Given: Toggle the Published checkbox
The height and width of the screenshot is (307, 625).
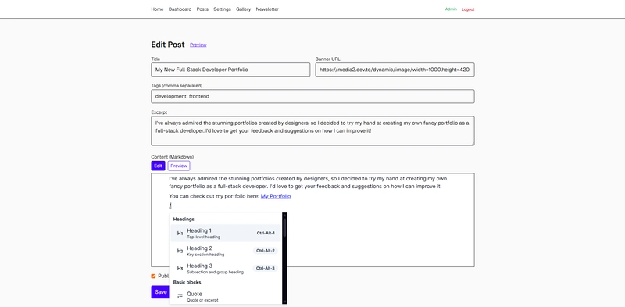Looking at the screenshot, I should pos(153,276).
